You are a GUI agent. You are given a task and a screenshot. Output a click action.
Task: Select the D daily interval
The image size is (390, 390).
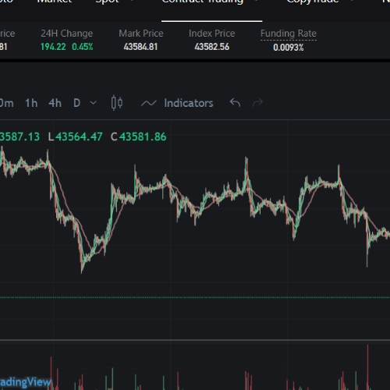point(76,103)
